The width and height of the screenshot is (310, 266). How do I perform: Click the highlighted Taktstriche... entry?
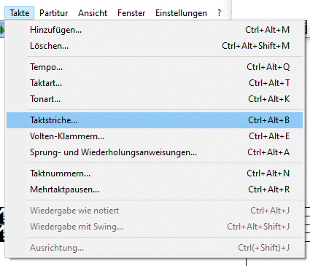pyautogui.click(x=155, y=120)
